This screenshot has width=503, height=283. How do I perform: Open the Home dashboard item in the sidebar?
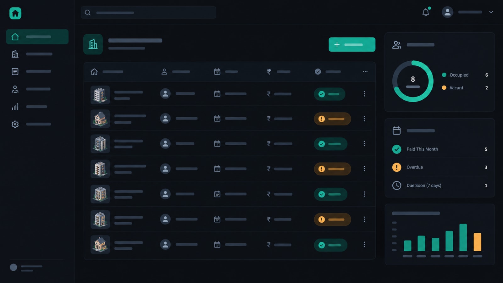tap(37, 37)
